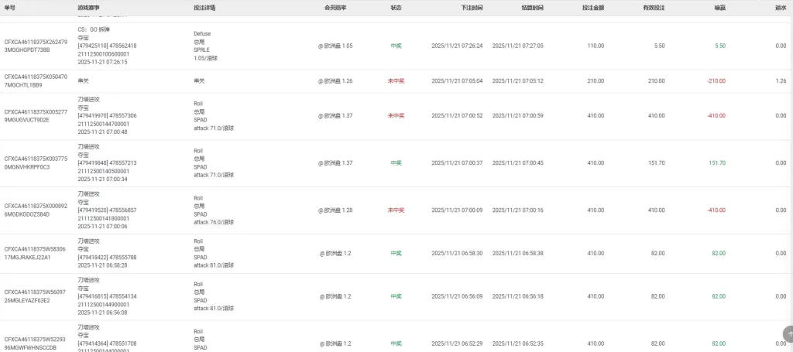Viewport: 793px width, 352px height.
Task: Select the 输赢 column header
Action: click(x=719, y=7)
